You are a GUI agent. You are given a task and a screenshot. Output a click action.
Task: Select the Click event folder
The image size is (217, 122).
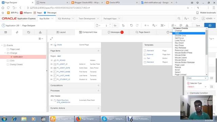(x=12, y=61)
